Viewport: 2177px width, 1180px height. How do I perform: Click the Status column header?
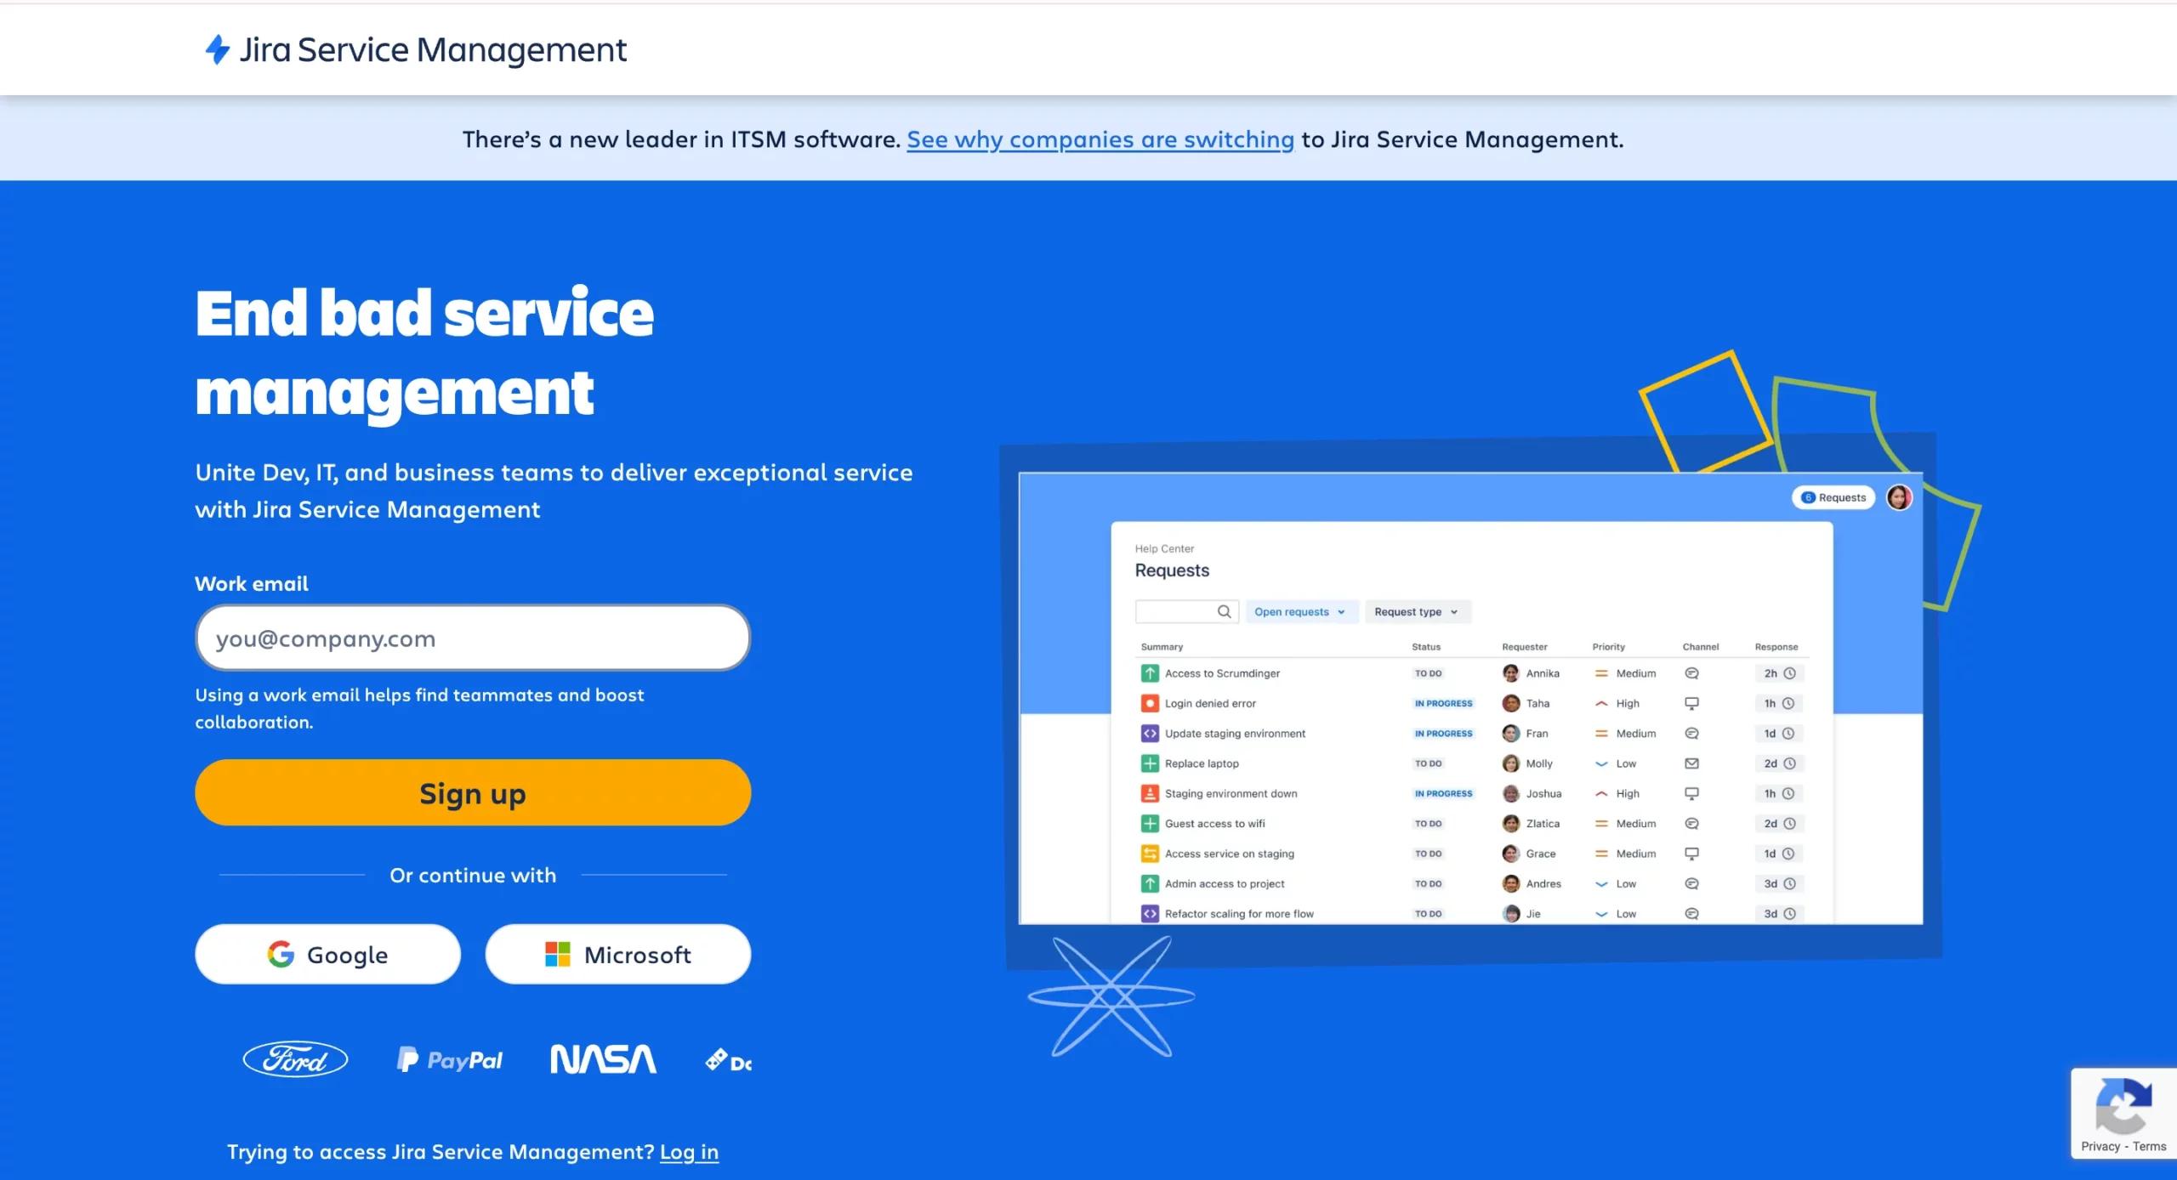(x=1426, y=647)
